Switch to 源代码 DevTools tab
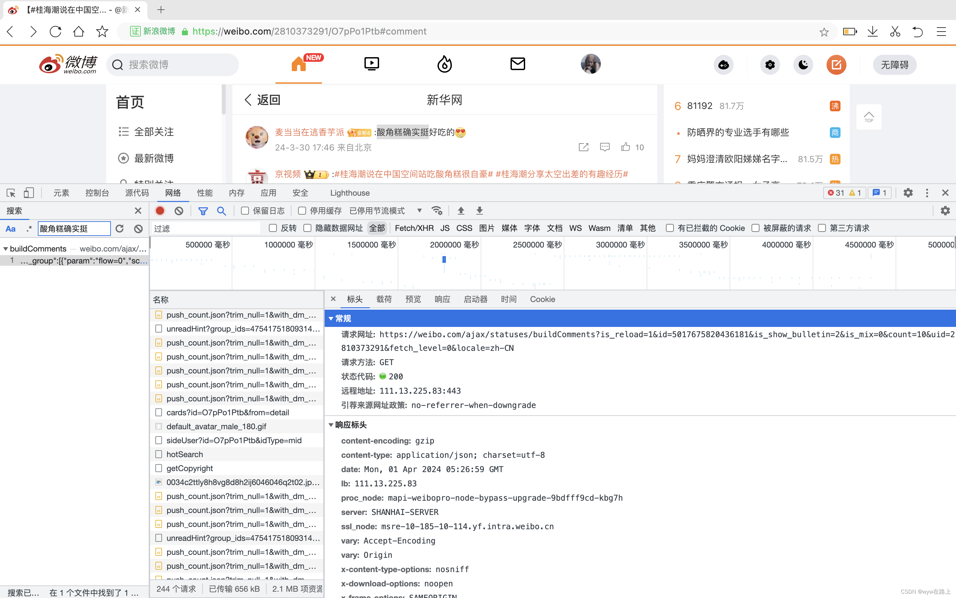The height and width of the screenshot is (598, 956). [137, 193]
